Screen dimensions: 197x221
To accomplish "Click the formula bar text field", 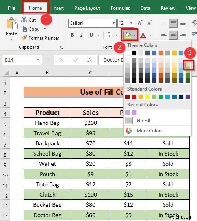I will [x=112, y=60].
